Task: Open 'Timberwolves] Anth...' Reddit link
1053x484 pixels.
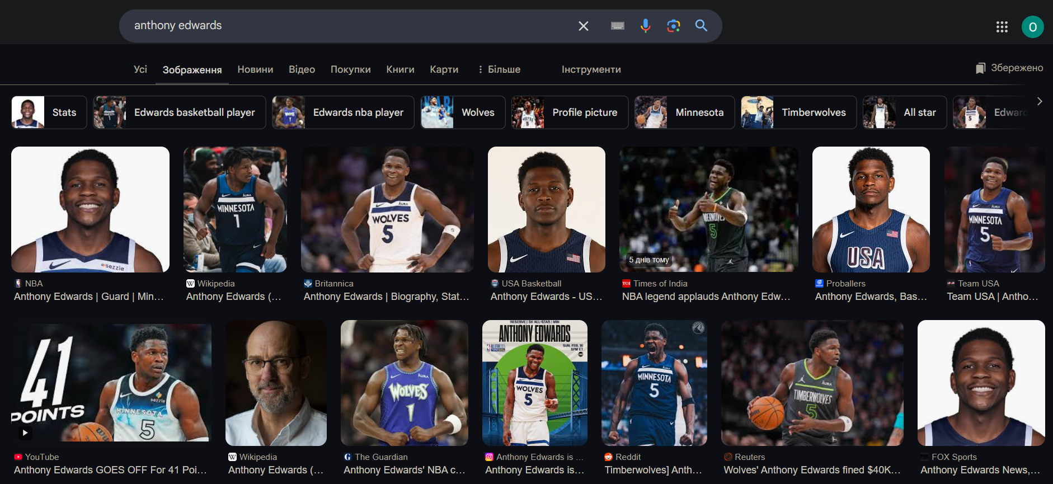Action: pos(653,470)
